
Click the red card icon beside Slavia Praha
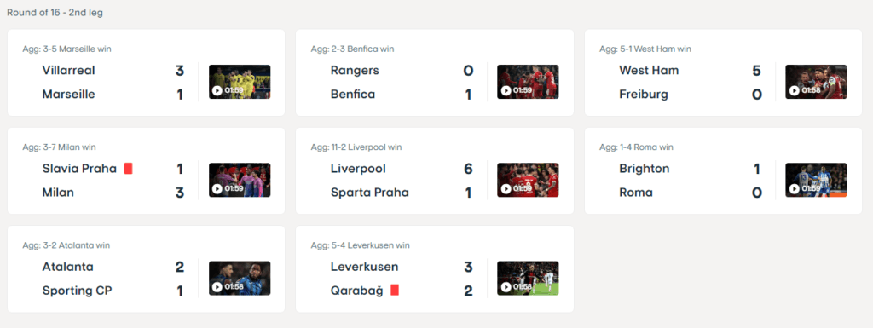[x=129, y=169]
